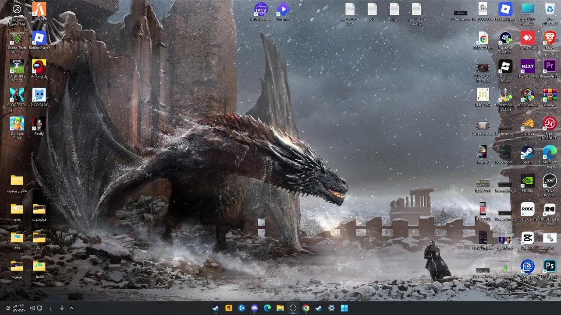Launch the Wallpaper Engine shortcut

coord(528,271)
